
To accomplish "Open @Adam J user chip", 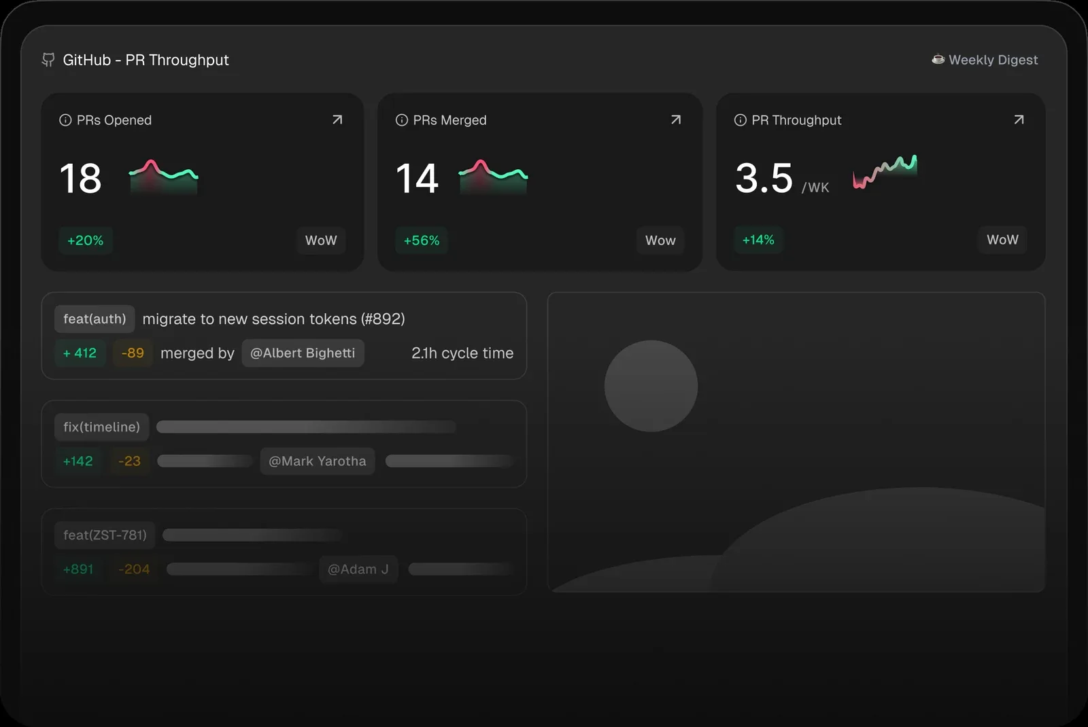I will point(358,569).
